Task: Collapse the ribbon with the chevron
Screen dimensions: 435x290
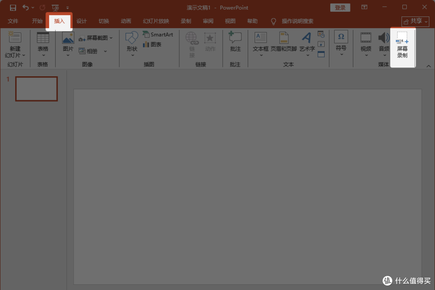Action: pyautogui.click(x=429, y=66)
